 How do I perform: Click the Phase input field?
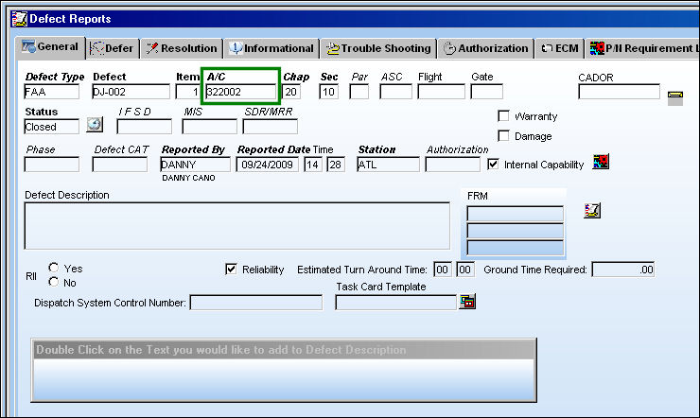click(x=51, y=165)
